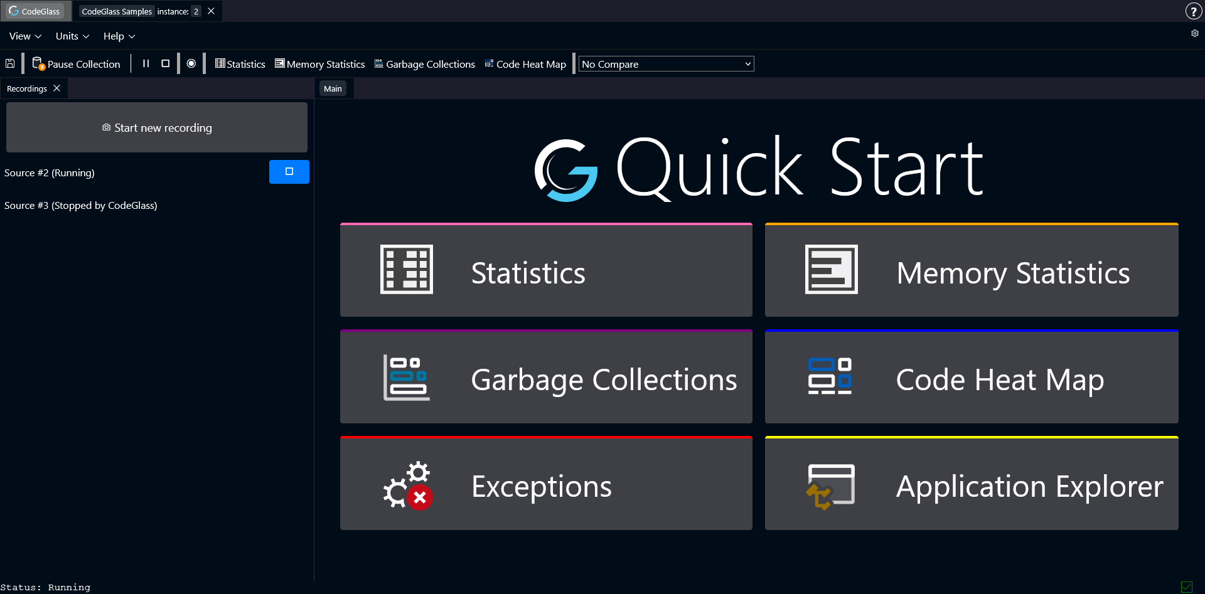This screenshot has width=1205, height=594.
Task: Expand the No Compare dropdown
Action: tap(666, 64)
